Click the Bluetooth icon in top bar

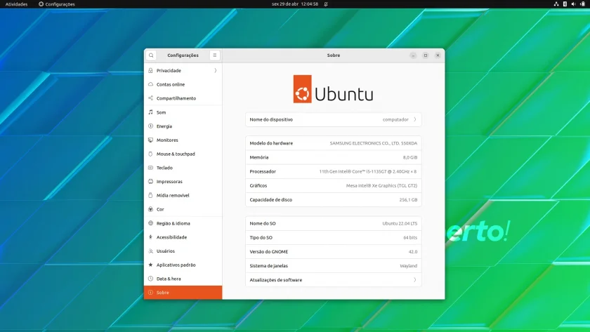click(x=565, y=4)
